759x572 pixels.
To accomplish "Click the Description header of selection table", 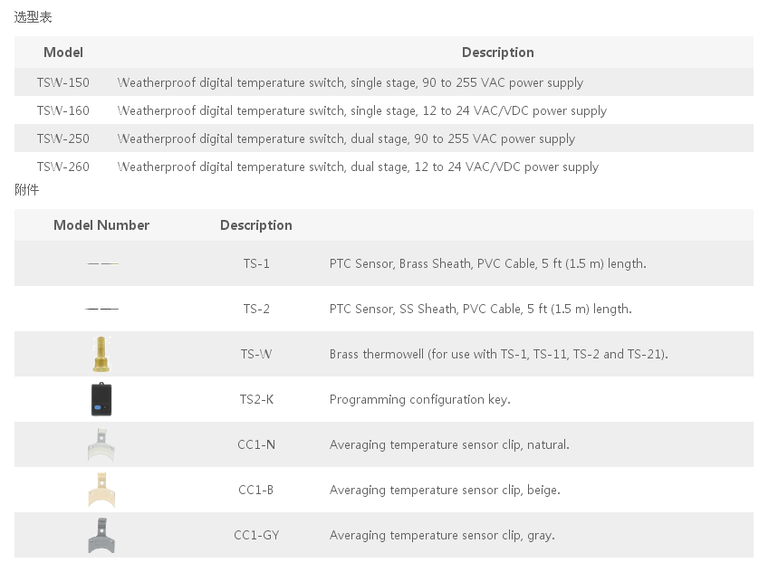I will pos(497,52).
